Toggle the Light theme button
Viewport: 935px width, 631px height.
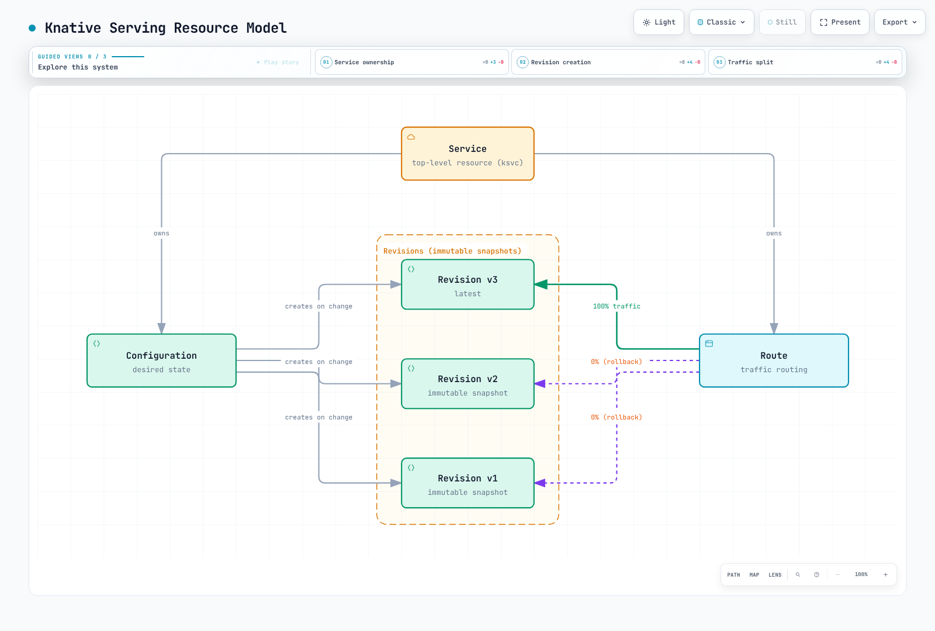pos(659,22)
